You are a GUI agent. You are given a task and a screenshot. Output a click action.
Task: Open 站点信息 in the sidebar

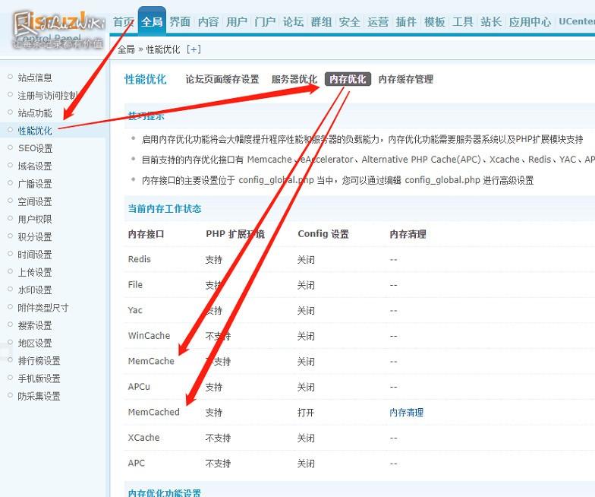pos(35,78)
